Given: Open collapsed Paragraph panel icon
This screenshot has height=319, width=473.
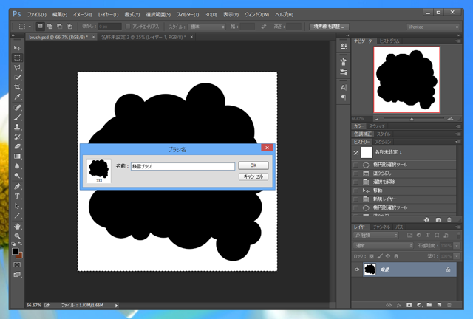Looking at the screenshot, I should point(344,97).
